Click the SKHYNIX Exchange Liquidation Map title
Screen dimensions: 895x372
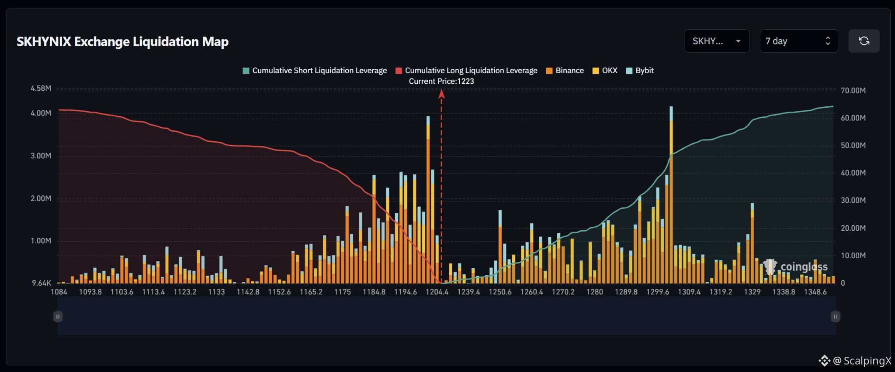click(x=123, y=41)
